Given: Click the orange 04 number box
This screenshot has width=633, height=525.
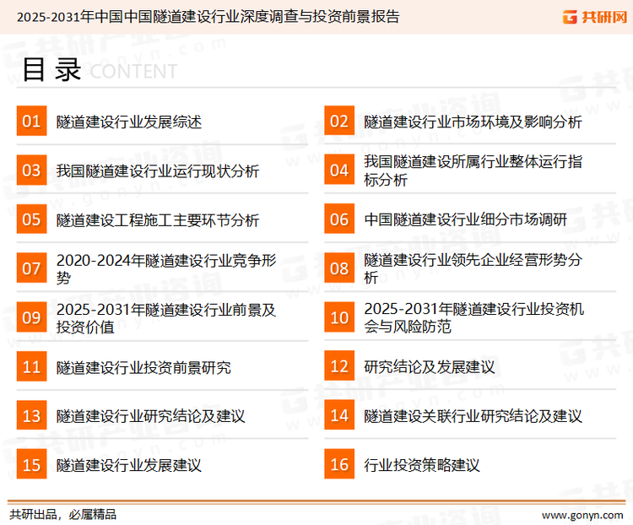Looking at the screenshot, I should point(339,170).
